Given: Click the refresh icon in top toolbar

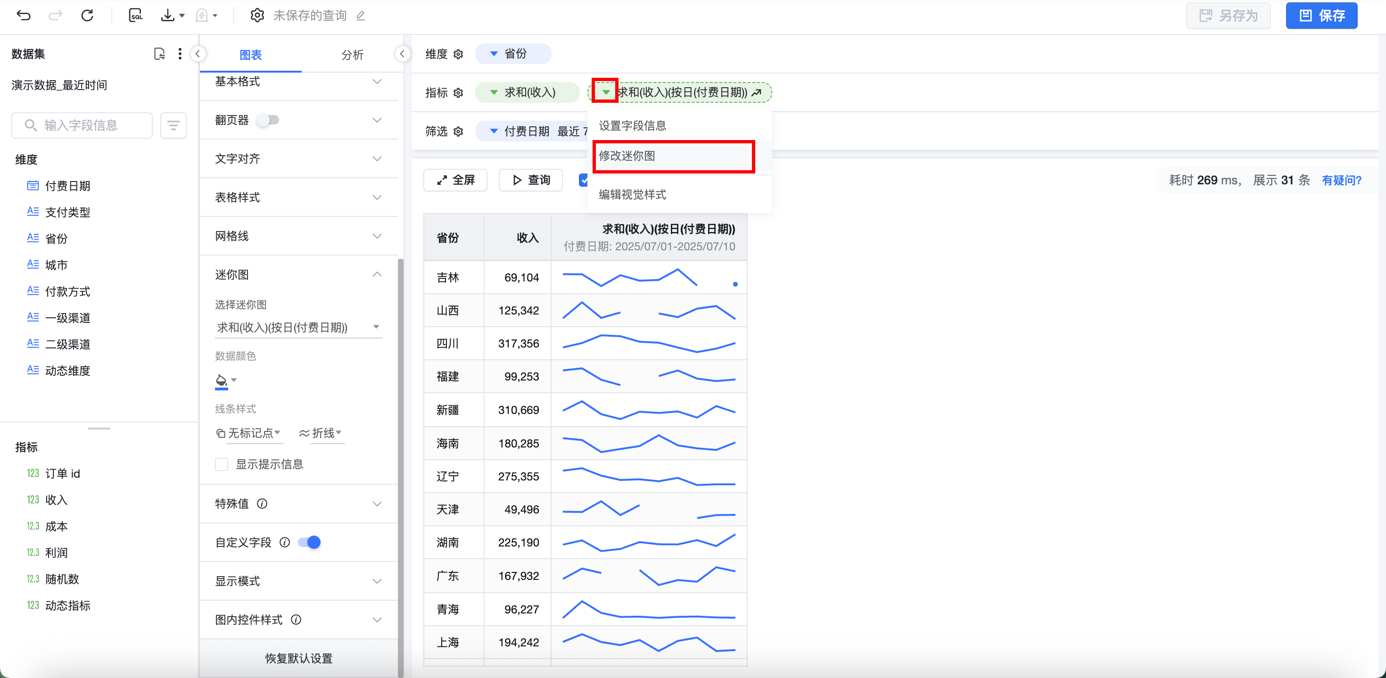Looking at the screenshot, I should [87, 16].
